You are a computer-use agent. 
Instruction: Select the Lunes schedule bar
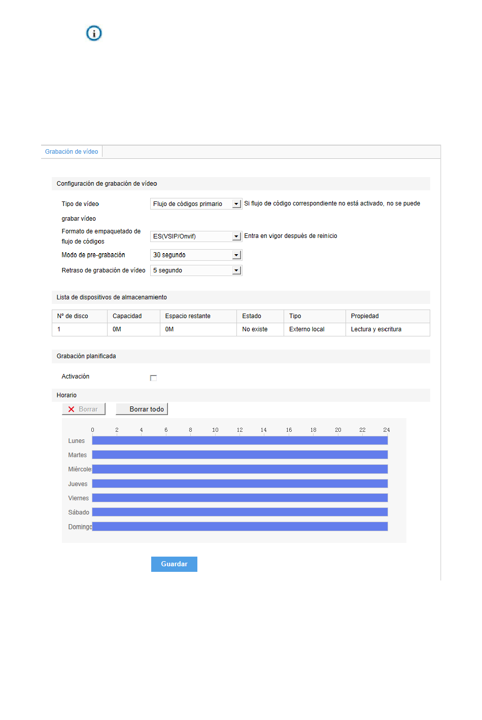(x=239, y=441)
